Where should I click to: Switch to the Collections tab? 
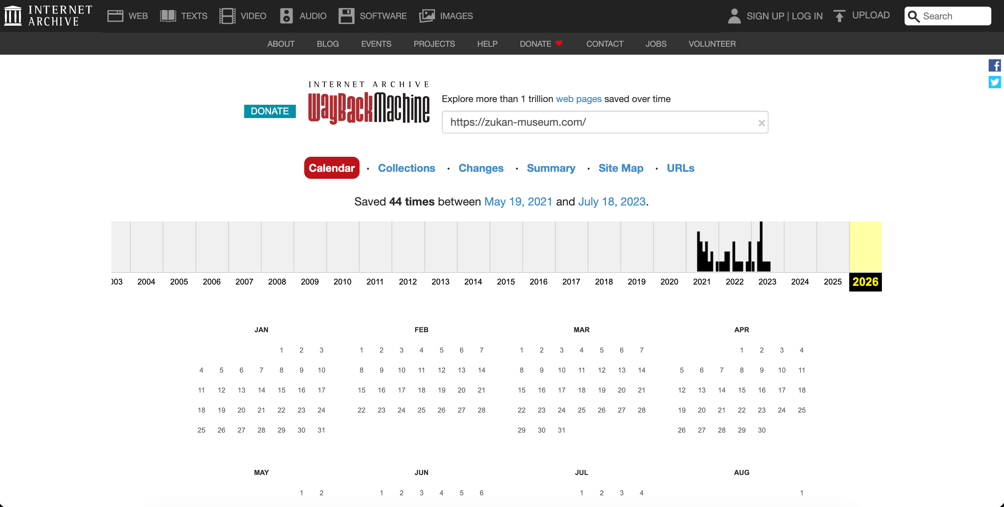coord(406,168)
